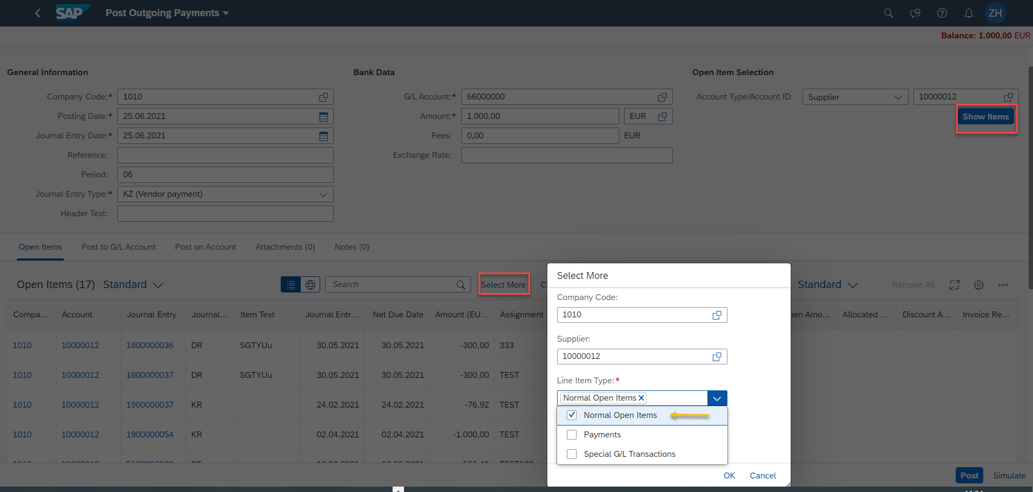Open value help for Company Code 1010

[323, 97]
